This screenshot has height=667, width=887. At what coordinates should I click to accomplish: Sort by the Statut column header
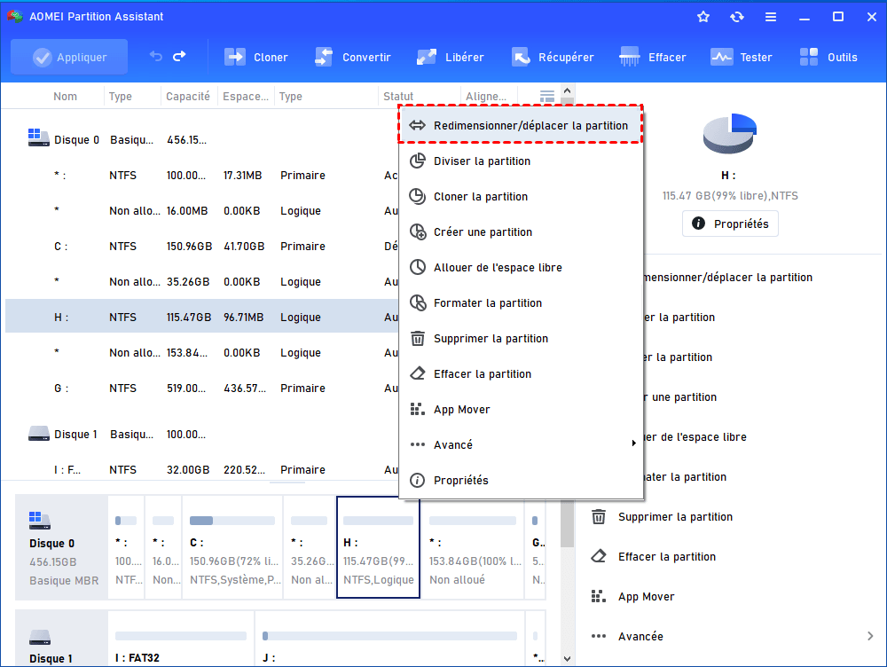coord(398,96)
